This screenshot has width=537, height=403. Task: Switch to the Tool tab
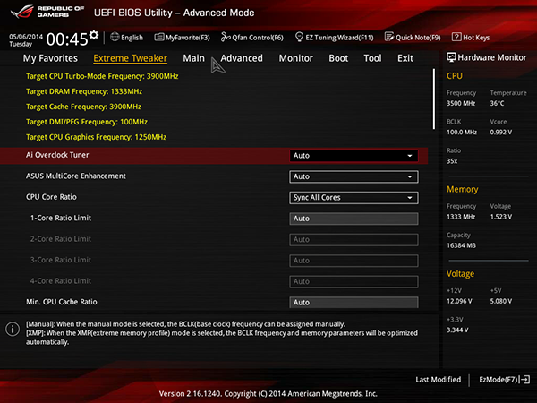372,58
